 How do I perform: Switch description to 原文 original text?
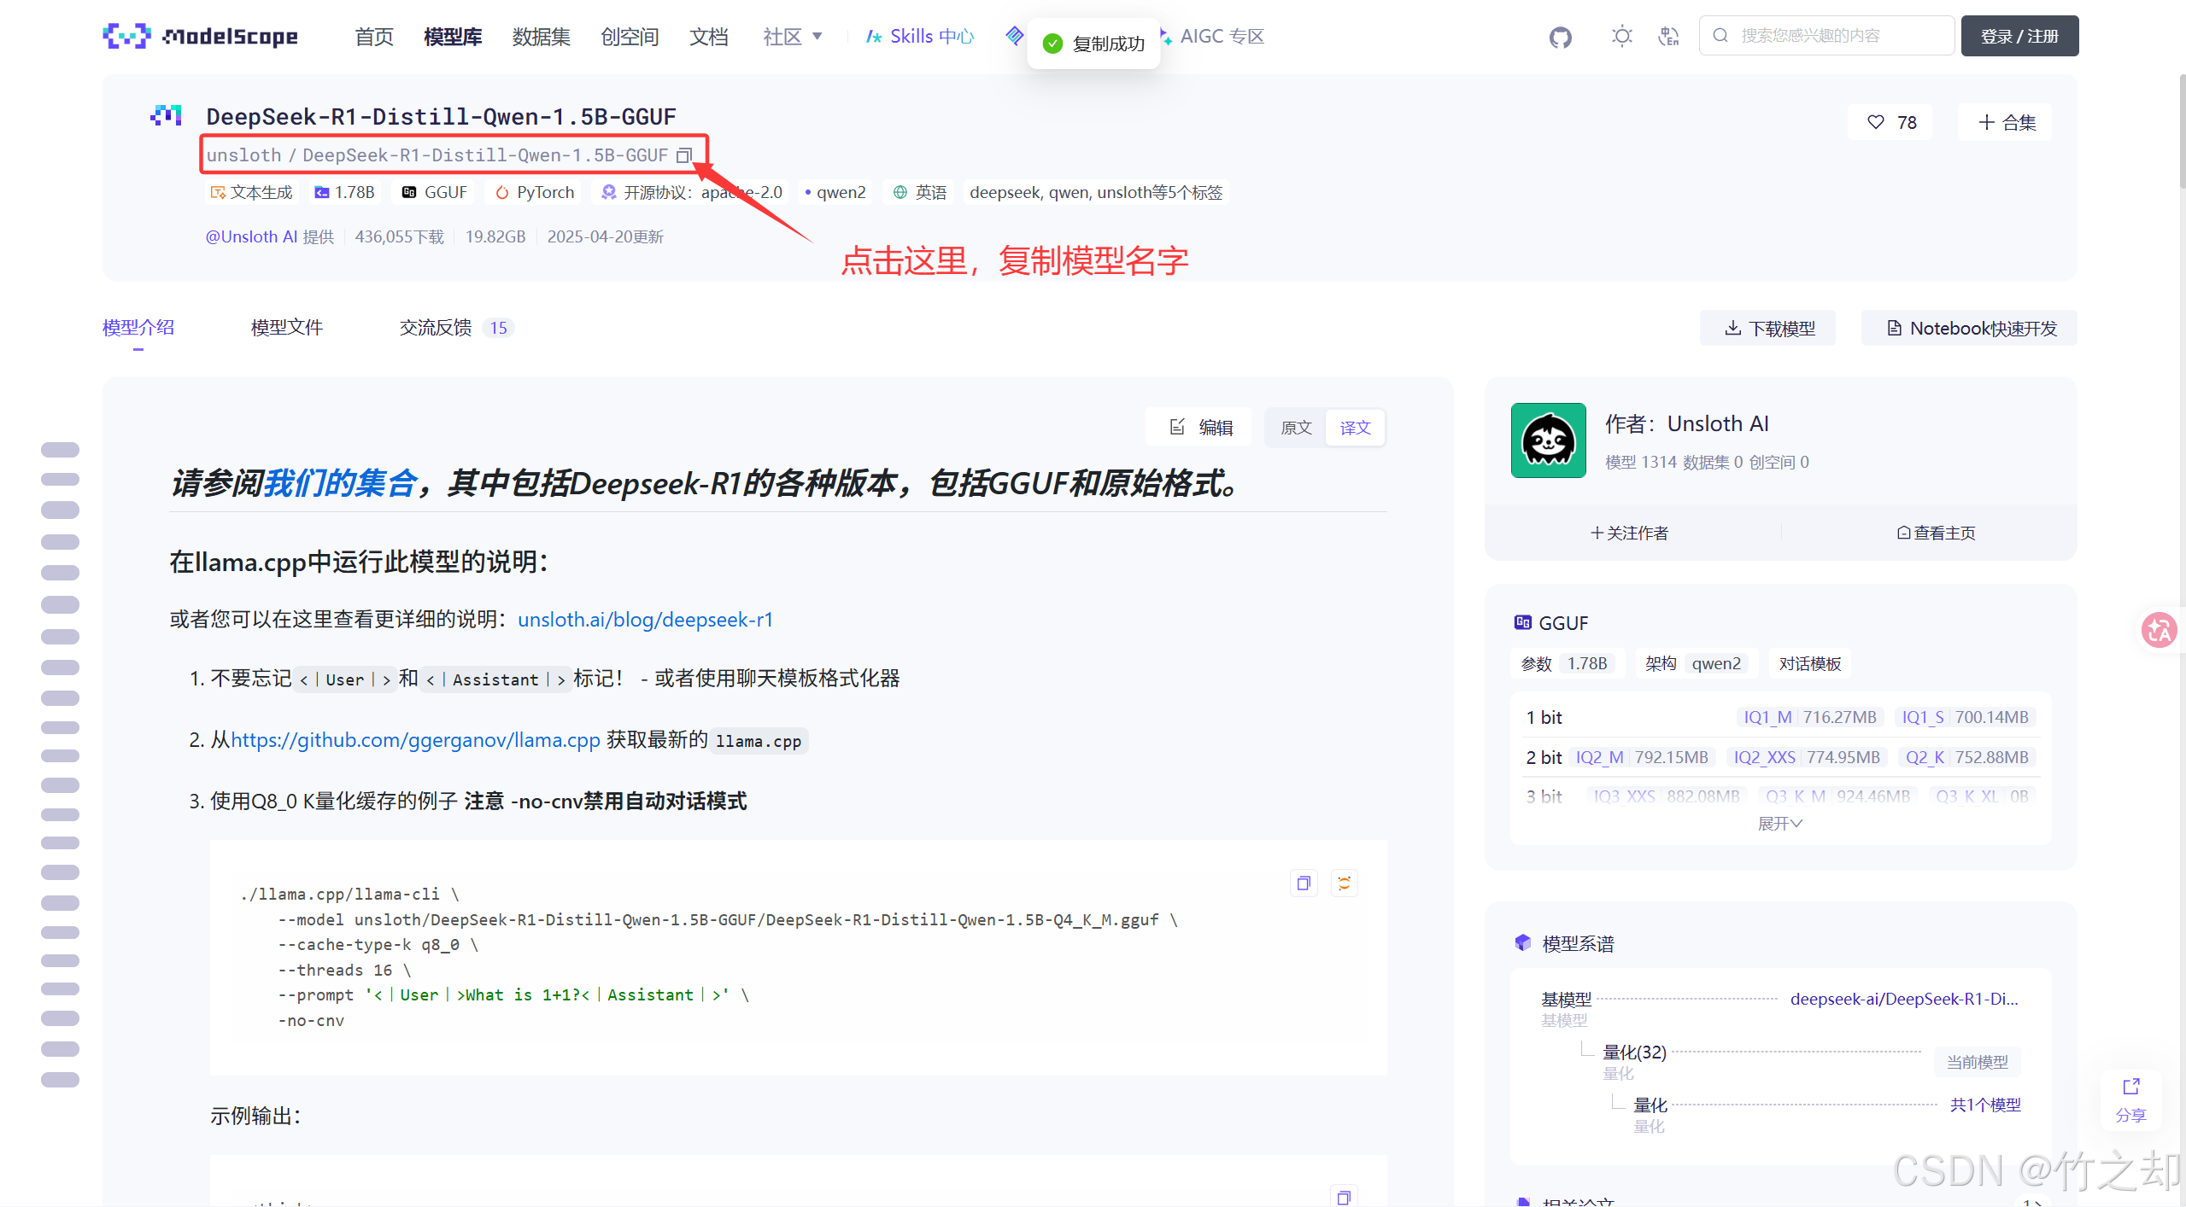(x=1295, y=428)
